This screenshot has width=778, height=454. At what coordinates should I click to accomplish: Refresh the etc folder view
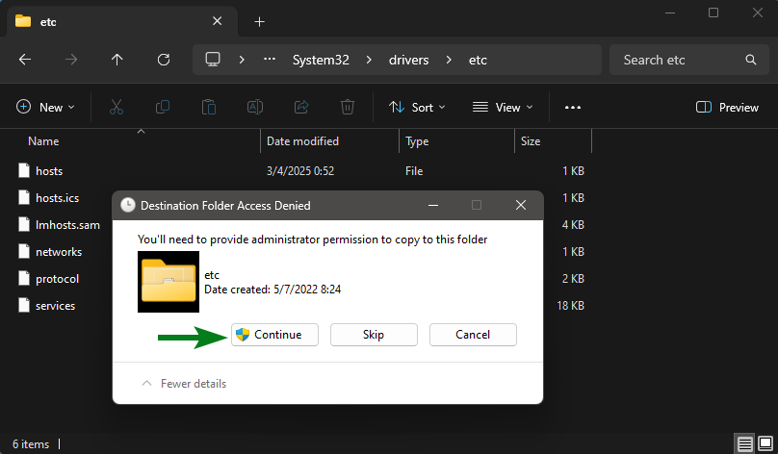(164, 60)
